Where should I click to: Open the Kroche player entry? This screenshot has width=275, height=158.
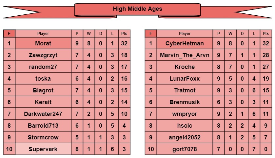click(185, 67)
